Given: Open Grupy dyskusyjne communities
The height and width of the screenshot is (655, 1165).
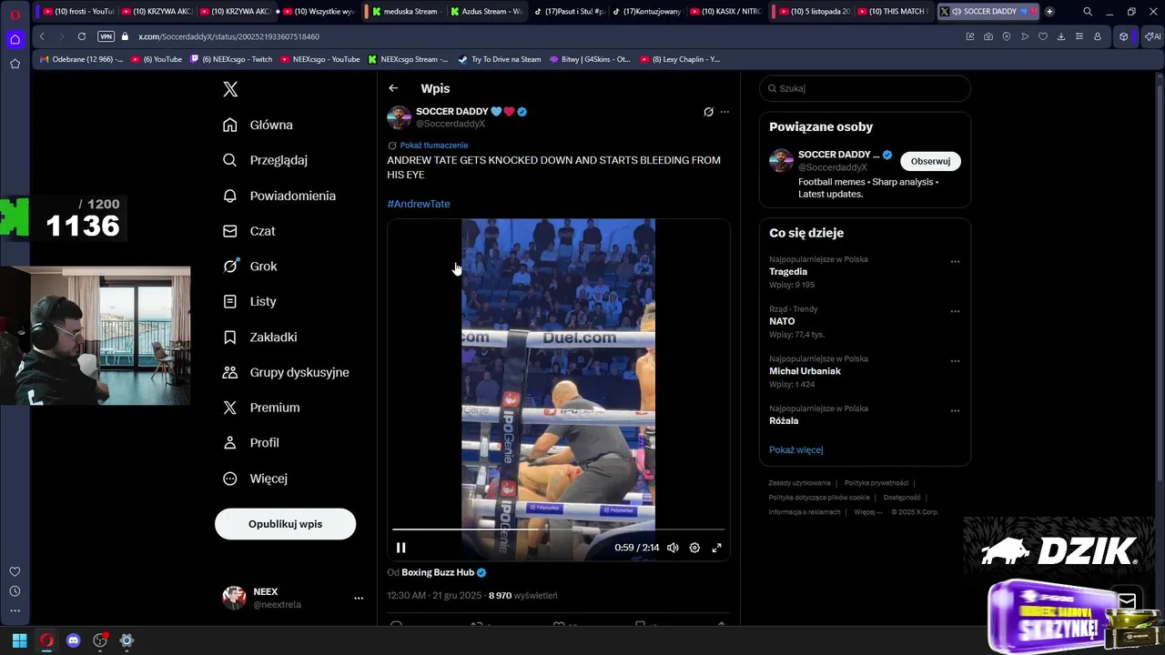Looking at the screenshot, I should [287, 372].
